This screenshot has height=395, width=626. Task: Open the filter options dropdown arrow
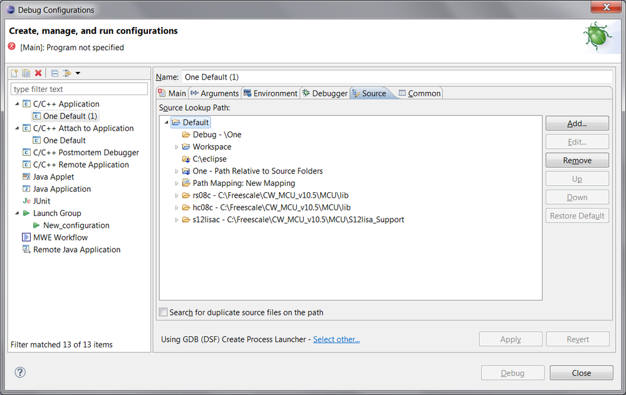(78, 73)
